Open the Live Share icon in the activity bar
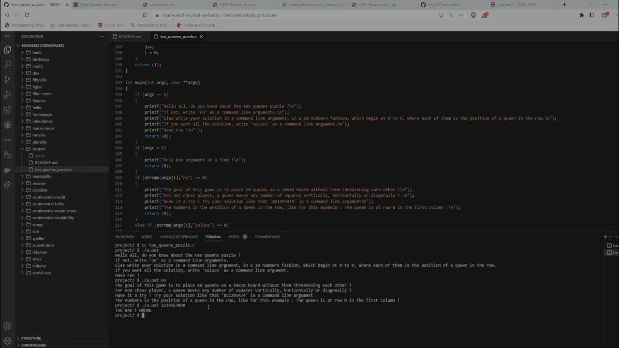Image resolution: width=619 pixels, height=348 pixels. point(7,185)
